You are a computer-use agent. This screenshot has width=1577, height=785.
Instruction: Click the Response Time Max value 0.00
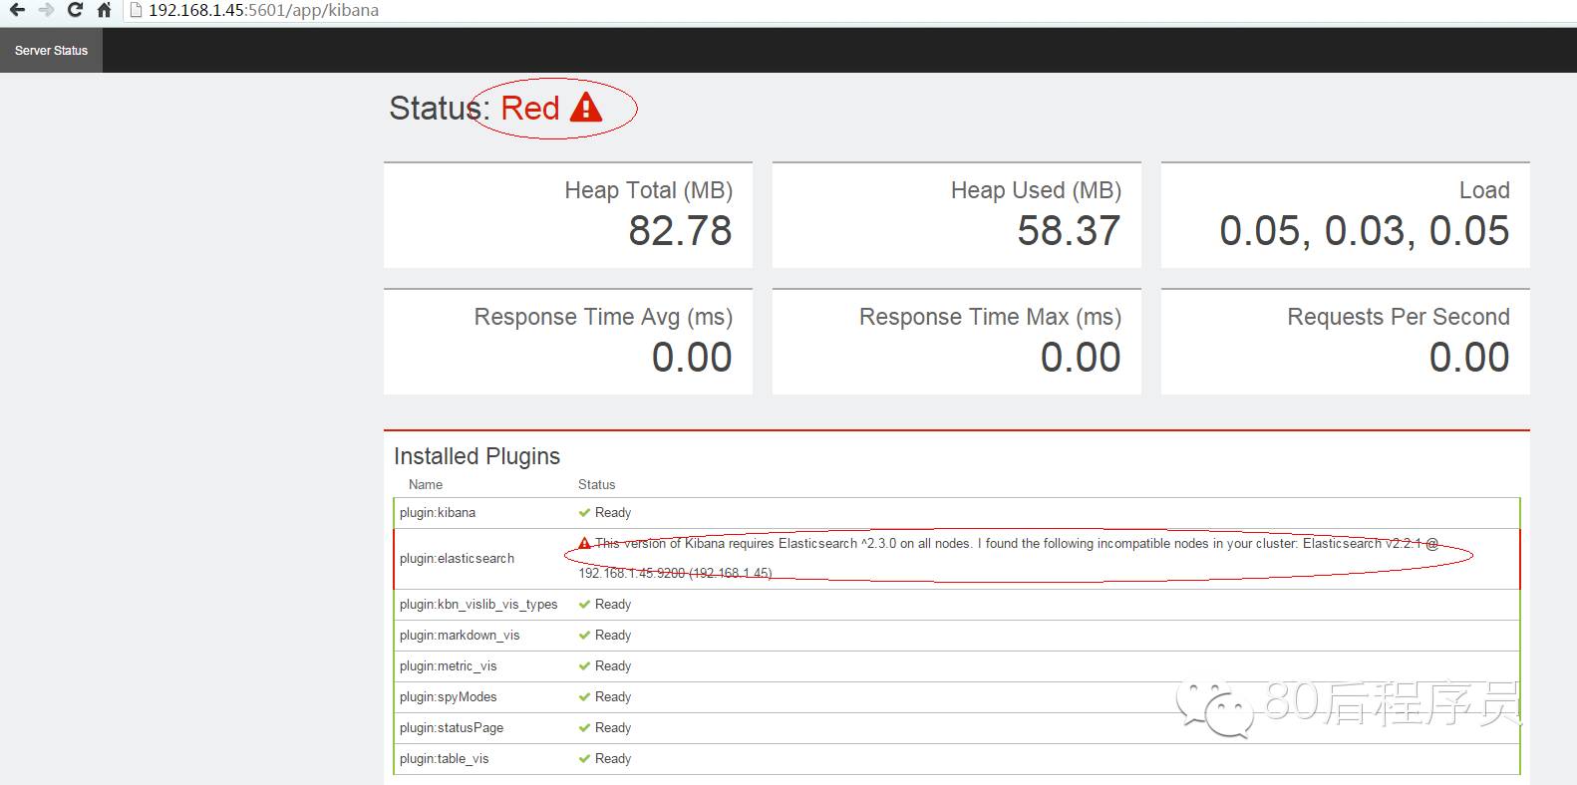pyautogui.click(x=1081, y=358)
